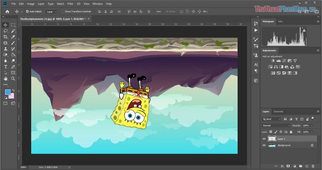Select the Pen tool
The image size is (322, 170).
click(13, 67)
